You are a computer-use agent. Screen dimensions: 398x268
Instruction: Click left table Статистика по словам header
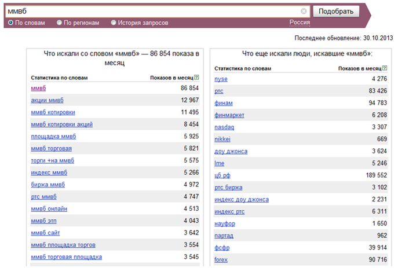[59, 78]
